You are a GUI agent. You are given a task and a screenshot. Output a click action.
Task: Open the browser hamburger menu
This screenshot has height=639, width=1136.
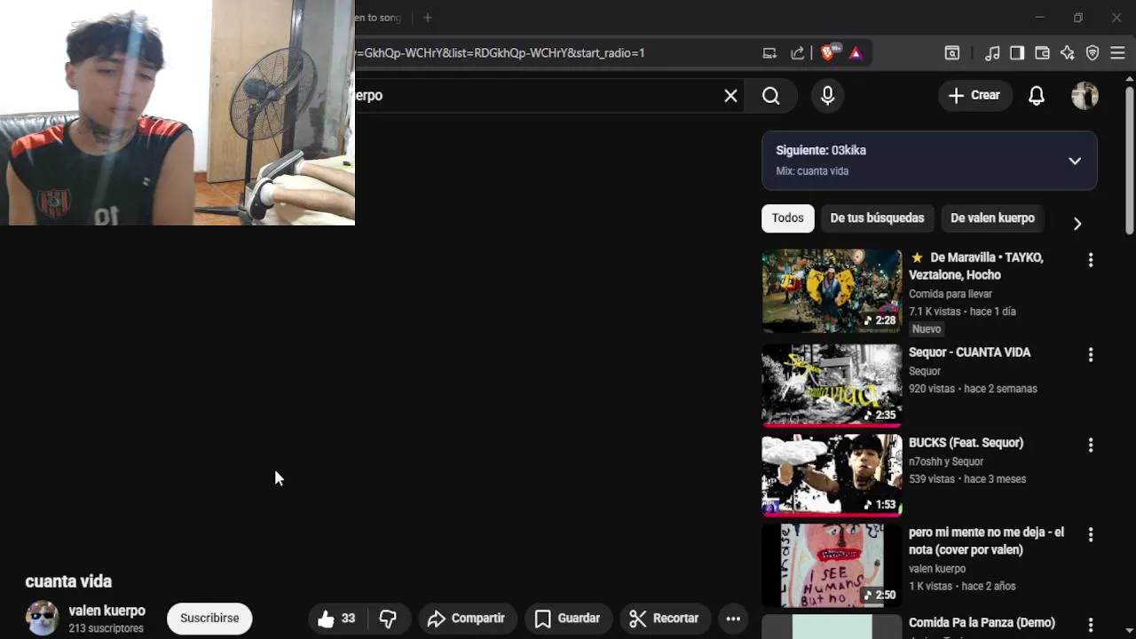pos(1117,53)
